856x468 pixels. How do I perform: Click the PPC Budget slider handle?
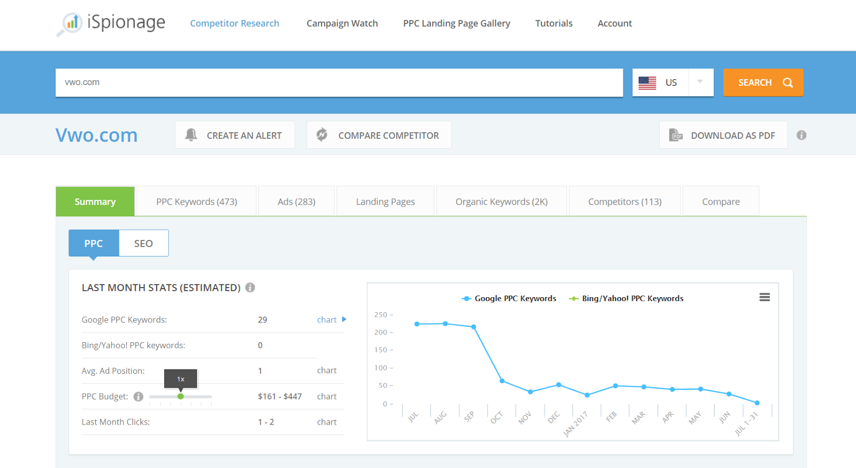pos(181,396)
